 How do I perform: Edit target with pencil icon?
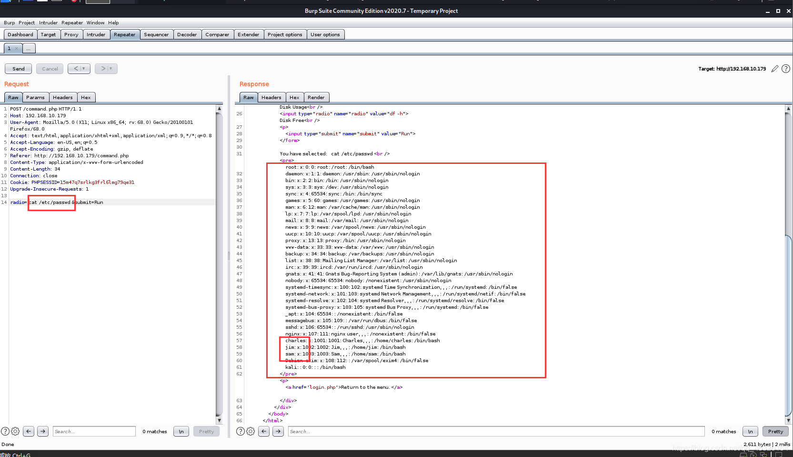[x=775, y=69]
